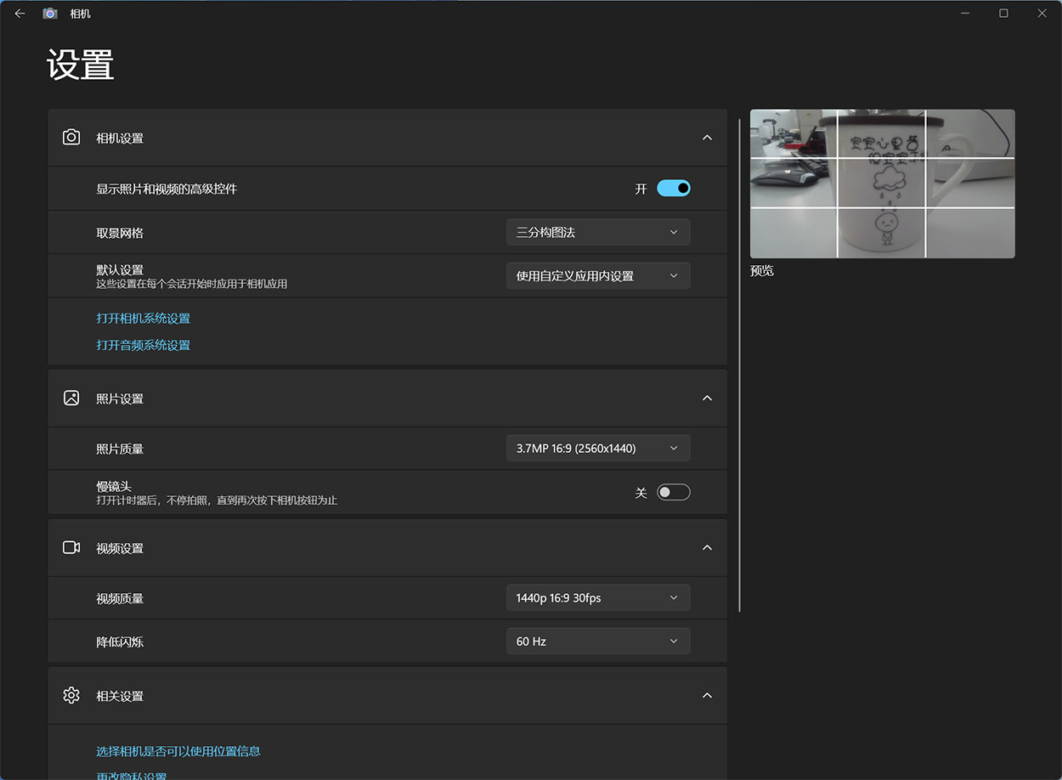Click the Camera app icon in title bar
The height and width of the screenshot is (780, 1062).
pyautogui.click(x=50, y=14)
